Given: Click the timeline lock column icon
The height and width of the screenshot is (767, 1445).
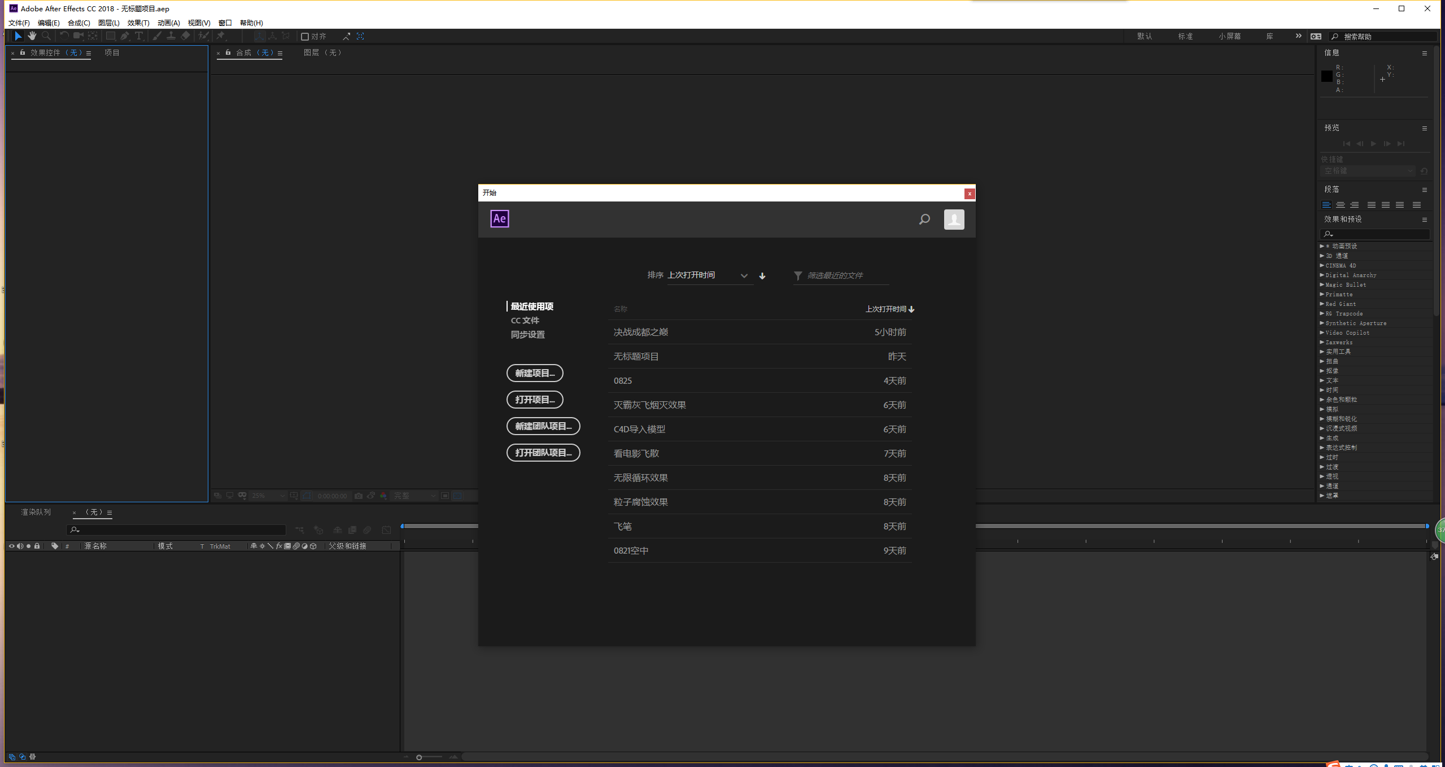Looking at the screenshot, I should [37, 546].
